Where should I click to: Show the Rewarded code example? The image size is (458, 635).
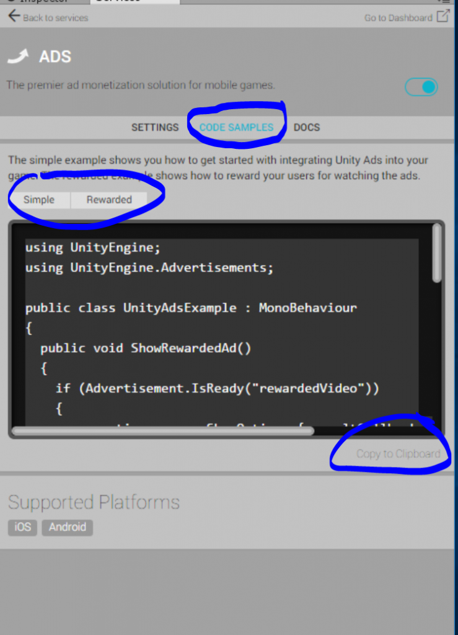click(109, 200)
